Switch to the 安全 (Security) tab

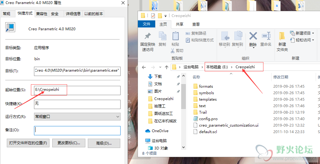tap(55, 14)
